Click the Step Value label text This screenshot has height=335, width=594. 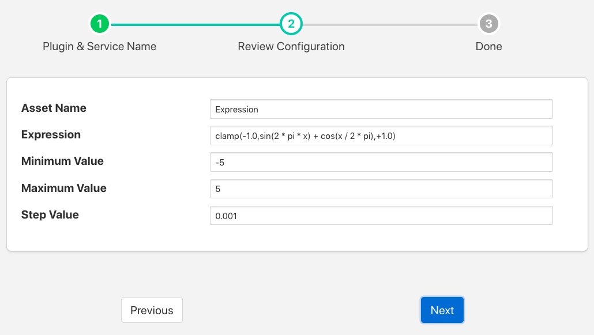pos(50,215)
